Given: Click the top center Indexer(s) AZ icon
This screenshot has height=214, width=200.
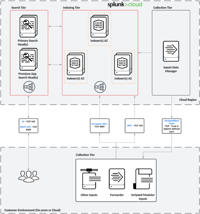Looking at the screenshot, I should [99, 26].
